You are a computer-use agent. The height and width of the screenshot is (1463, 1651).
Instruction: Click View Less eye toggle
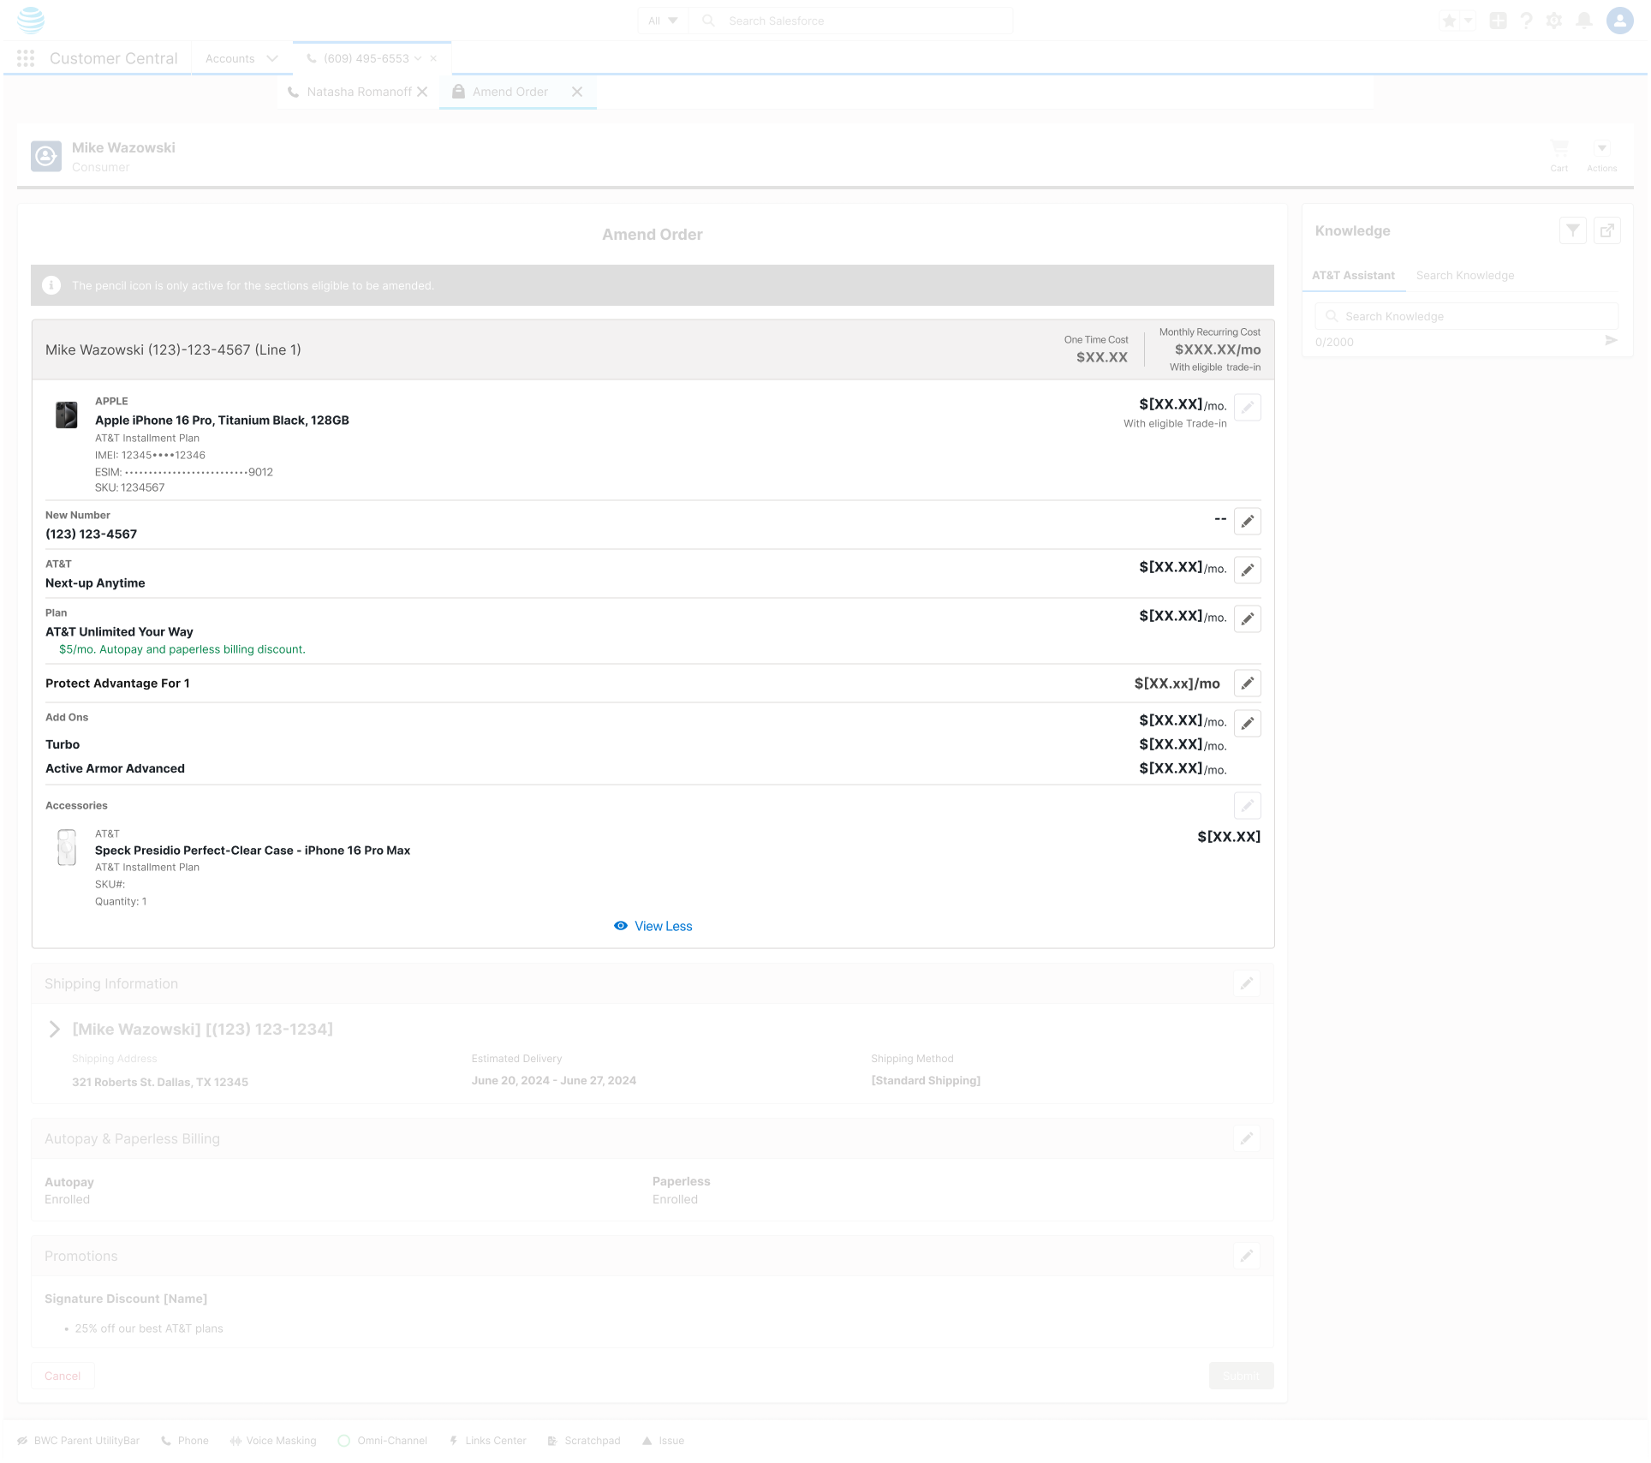tap(653, 926)
